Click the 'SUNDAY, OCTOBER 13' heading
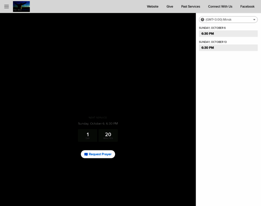The width and height of the screenshot is (261, 206). point(213,42)
